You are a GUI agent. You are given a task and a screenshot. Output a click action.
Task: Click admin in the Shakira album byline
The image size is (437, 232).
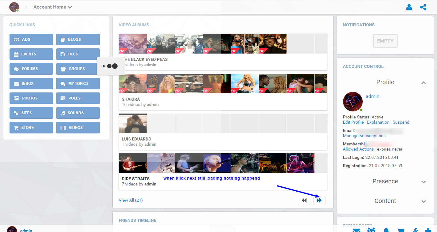153,105
